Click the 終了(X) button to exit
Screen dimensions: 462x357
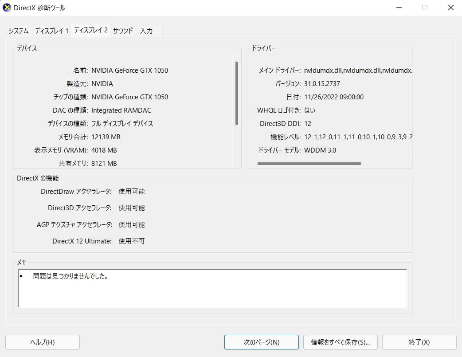418,342
